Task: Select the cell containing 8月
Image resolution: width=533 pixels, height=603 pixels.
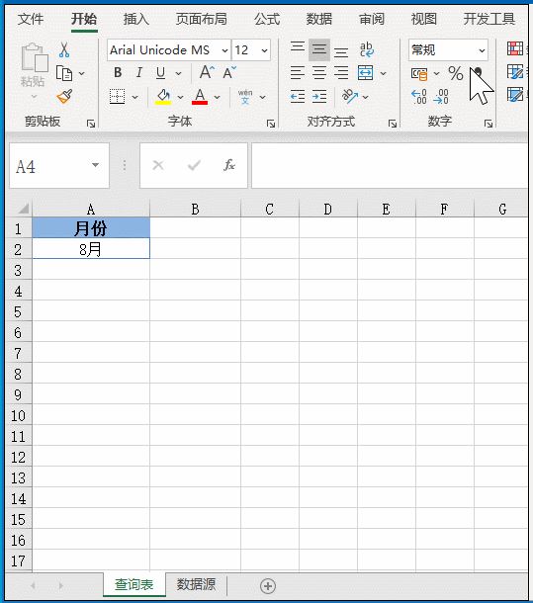Action: [x=91, y=250]
